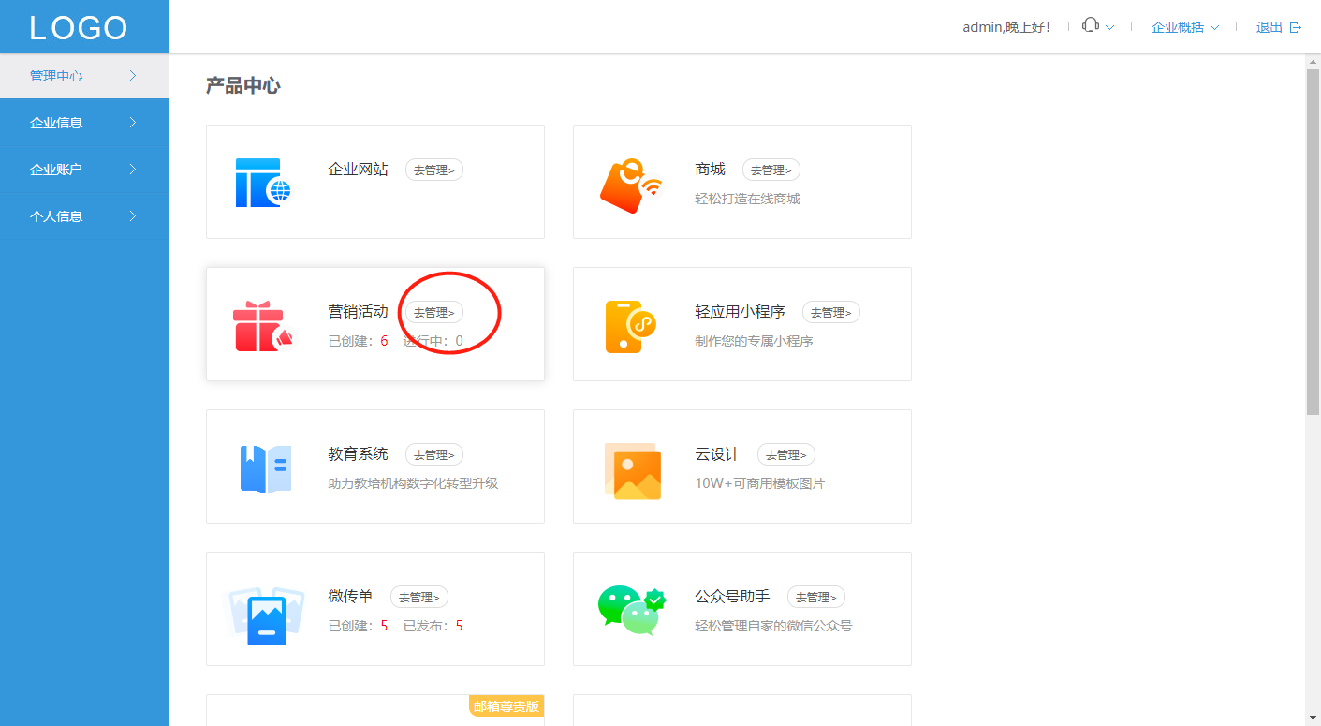Click the 公众号助手 WeChat icon
The image size is (1321, 726).
[x=632, y=611]
